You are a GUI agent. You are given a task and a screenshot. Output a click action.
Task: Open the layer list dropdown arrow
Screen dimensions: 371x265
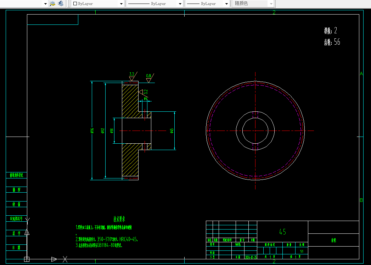tap(45, 4)
